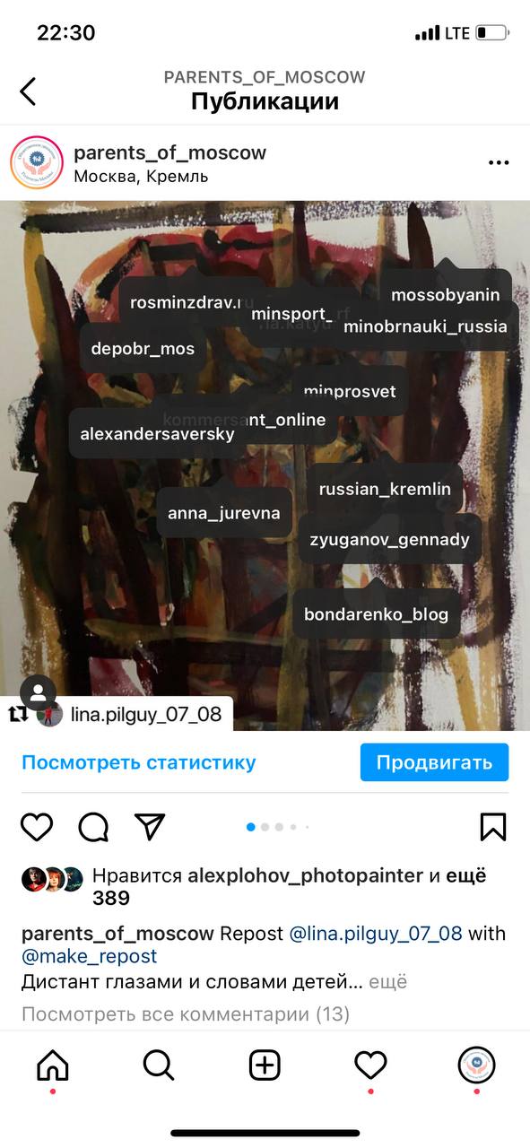Screen dimensions: 530x1148
Task: View all comments (13)
Action: (186, 1014)
